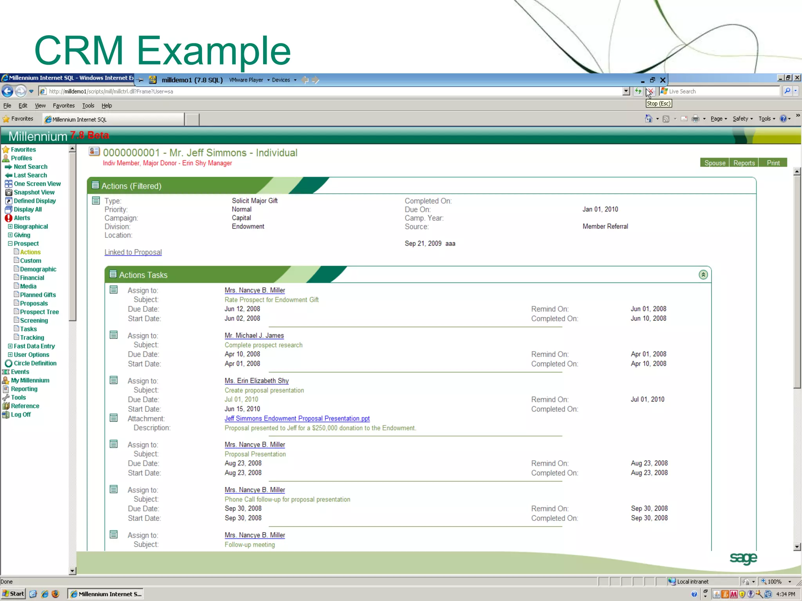Click the Home icon in command bar
Screen dimensions: 802x601
[648, 119]
